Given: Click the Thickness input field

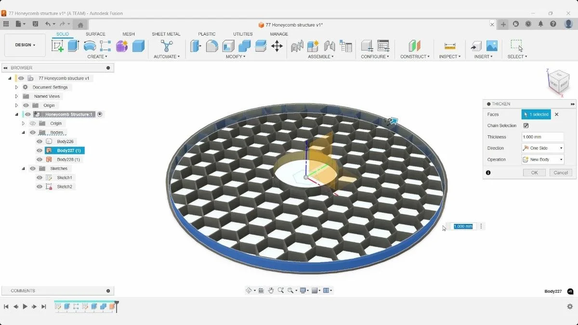Looking at the screenshot, I should pos(543,137).
